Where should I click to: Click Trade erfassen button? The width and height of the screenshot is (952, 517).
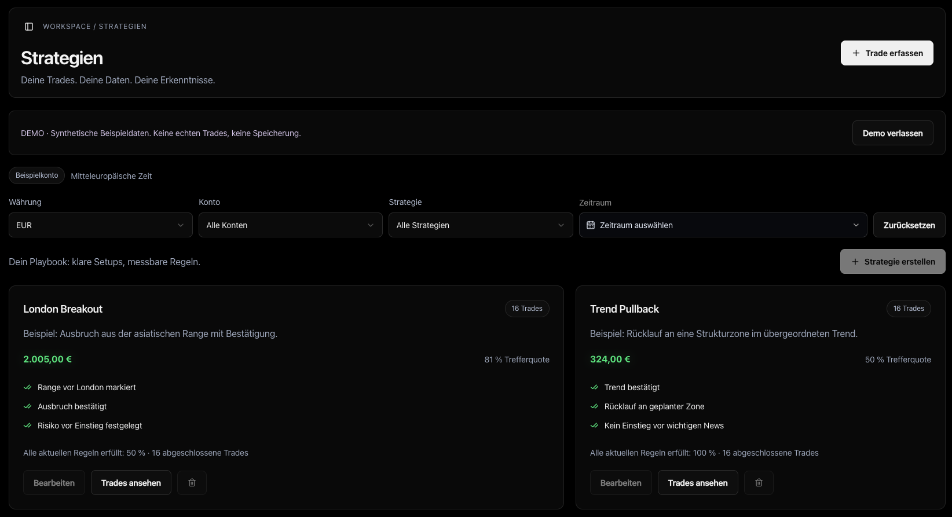(887, 53)
